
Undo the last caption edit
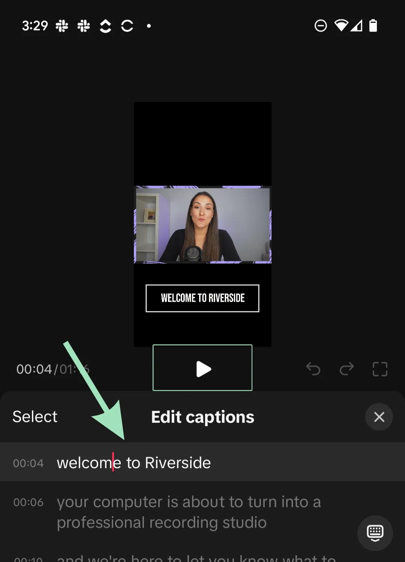tap(313, 369)
